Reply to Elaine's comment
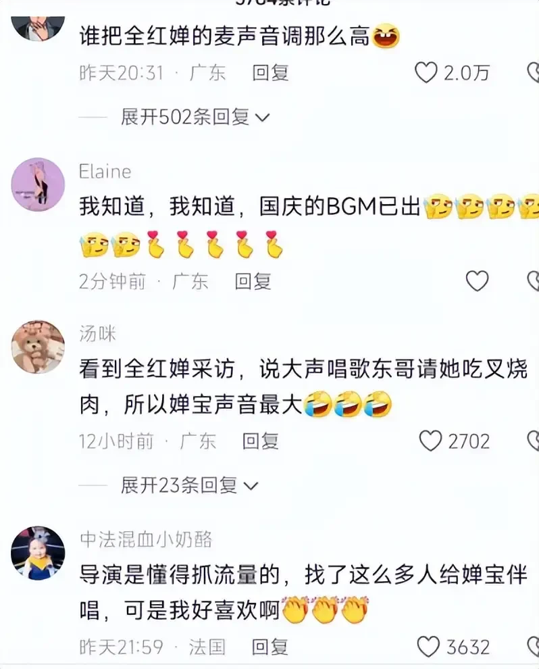 (x=253, y=282)
